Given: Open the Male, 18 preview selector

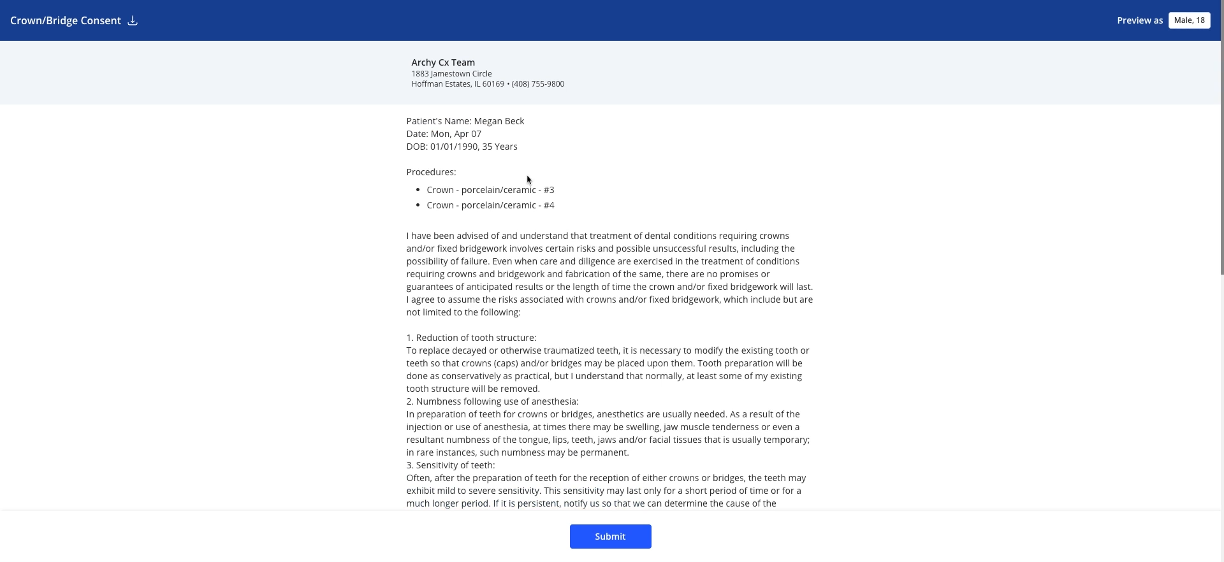Looking at the screenshot, I should pyautogui.click(x=1189, y=20).
